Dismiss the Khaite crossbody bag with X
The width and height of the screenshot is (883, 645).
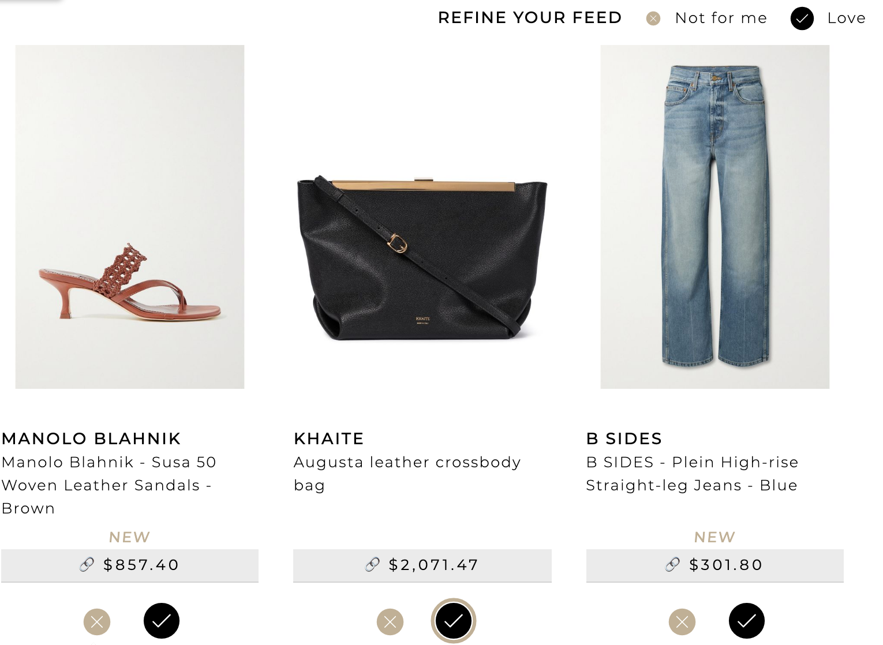click(x=390, y=621)
